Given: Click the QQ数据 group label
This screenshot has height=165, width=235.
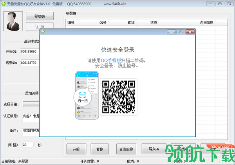Looking at the screenshot, I should [x=71, y=13].
